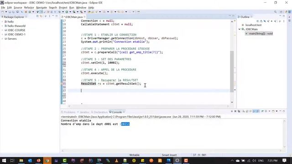Collapse JDBCMain class in Outline

pyautogui.click(x=240, y=29)
